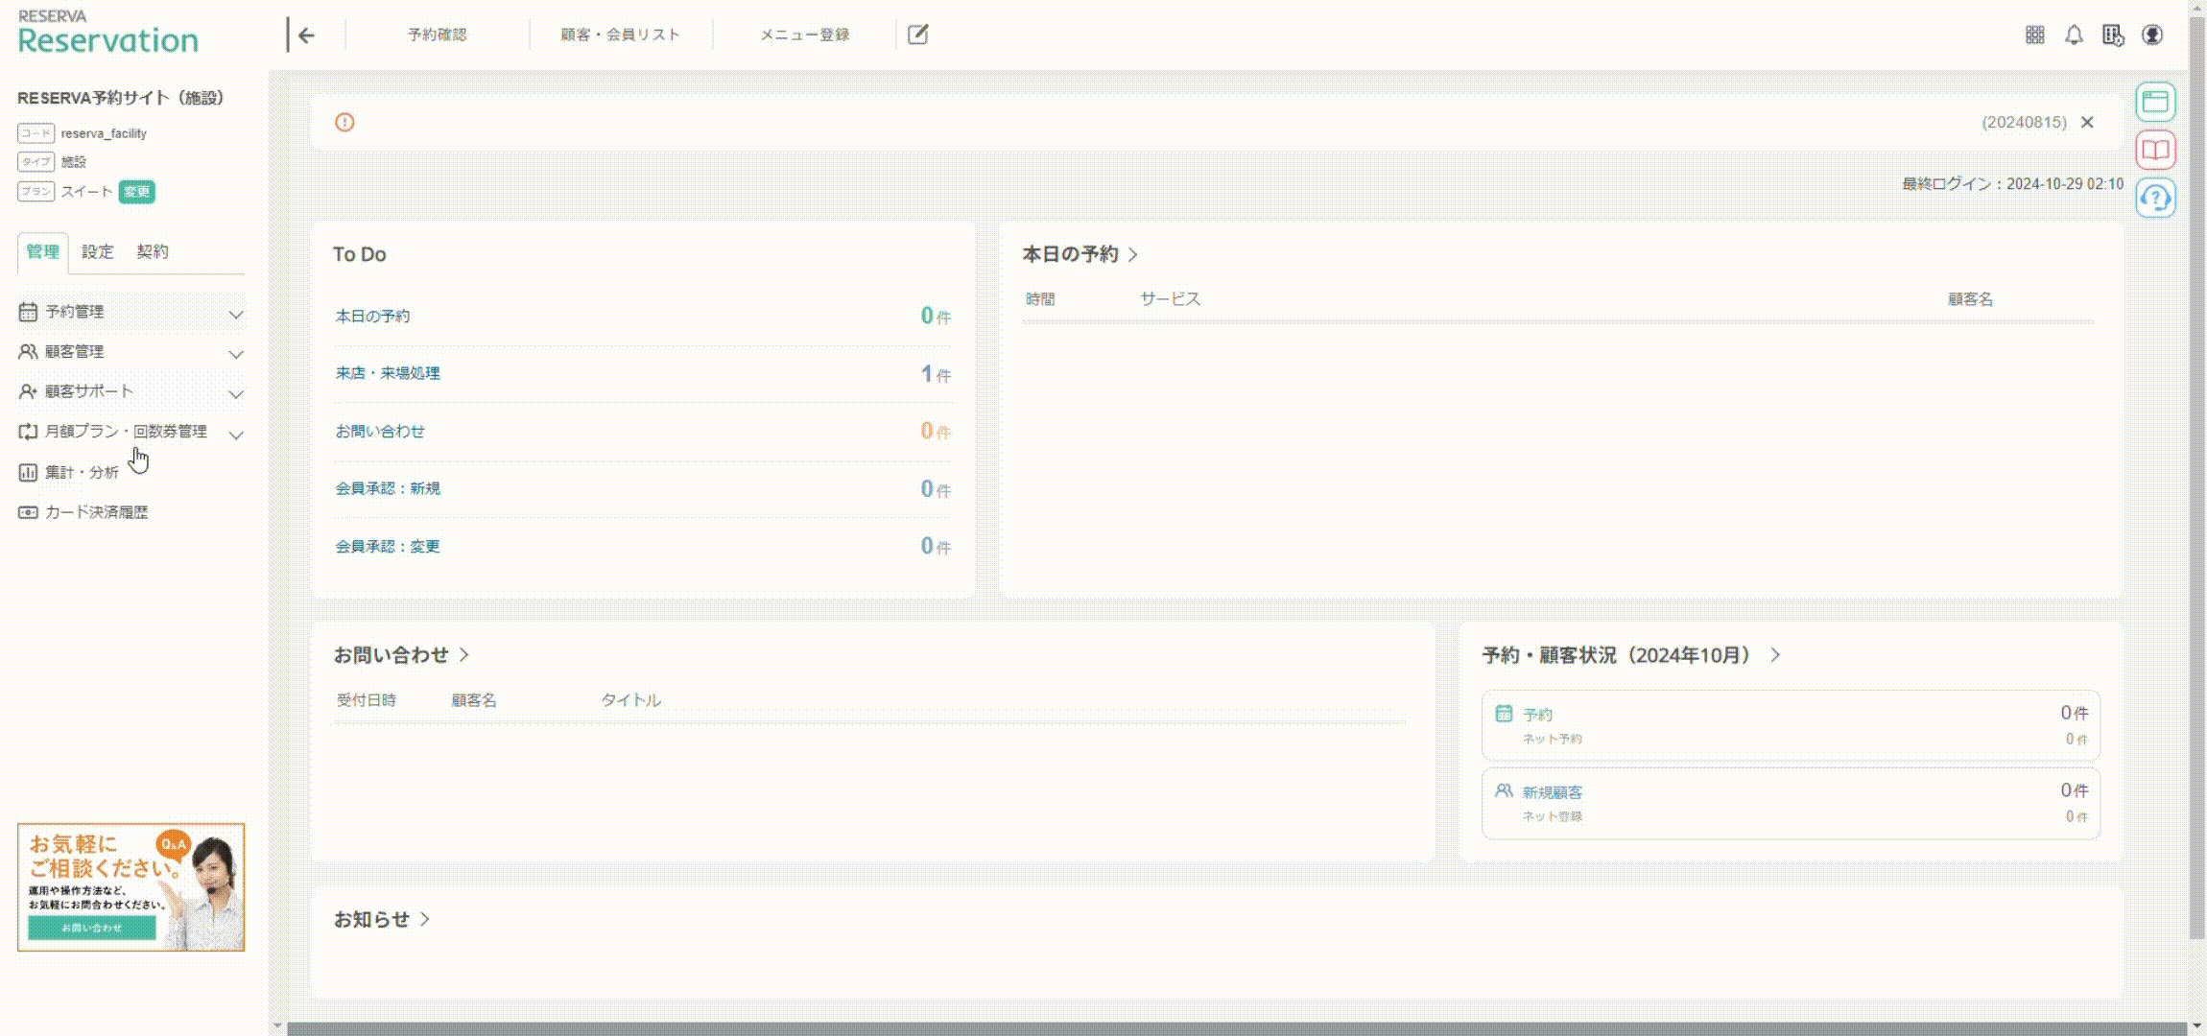The image size is (2207, 1036).
Task: Expand the 顧客管理 menu chevron
Action: coord(236,355)
